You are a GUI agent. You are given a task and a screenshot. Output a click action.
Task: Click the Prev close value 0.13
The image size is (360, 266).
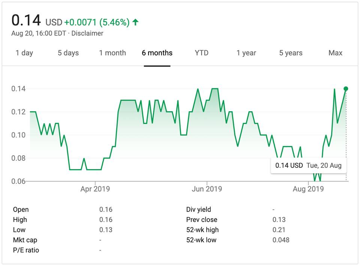click(x=279, y=220)
